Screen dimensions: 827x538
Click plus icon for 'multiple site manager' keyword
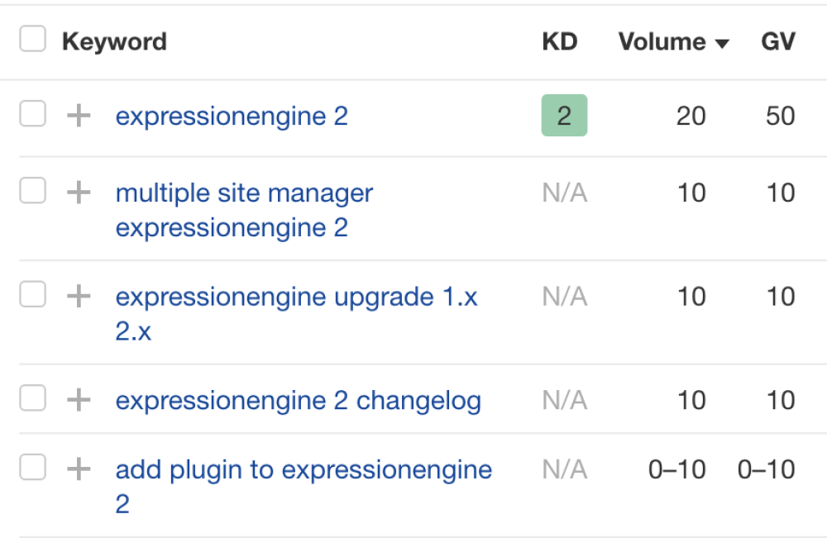pyautogui.click(x=79, y=193)
